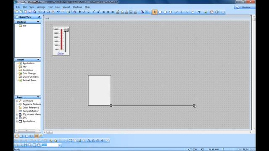Collapse the Scripts panel arrow
The image size is (269, 151).
coord(38,60)
